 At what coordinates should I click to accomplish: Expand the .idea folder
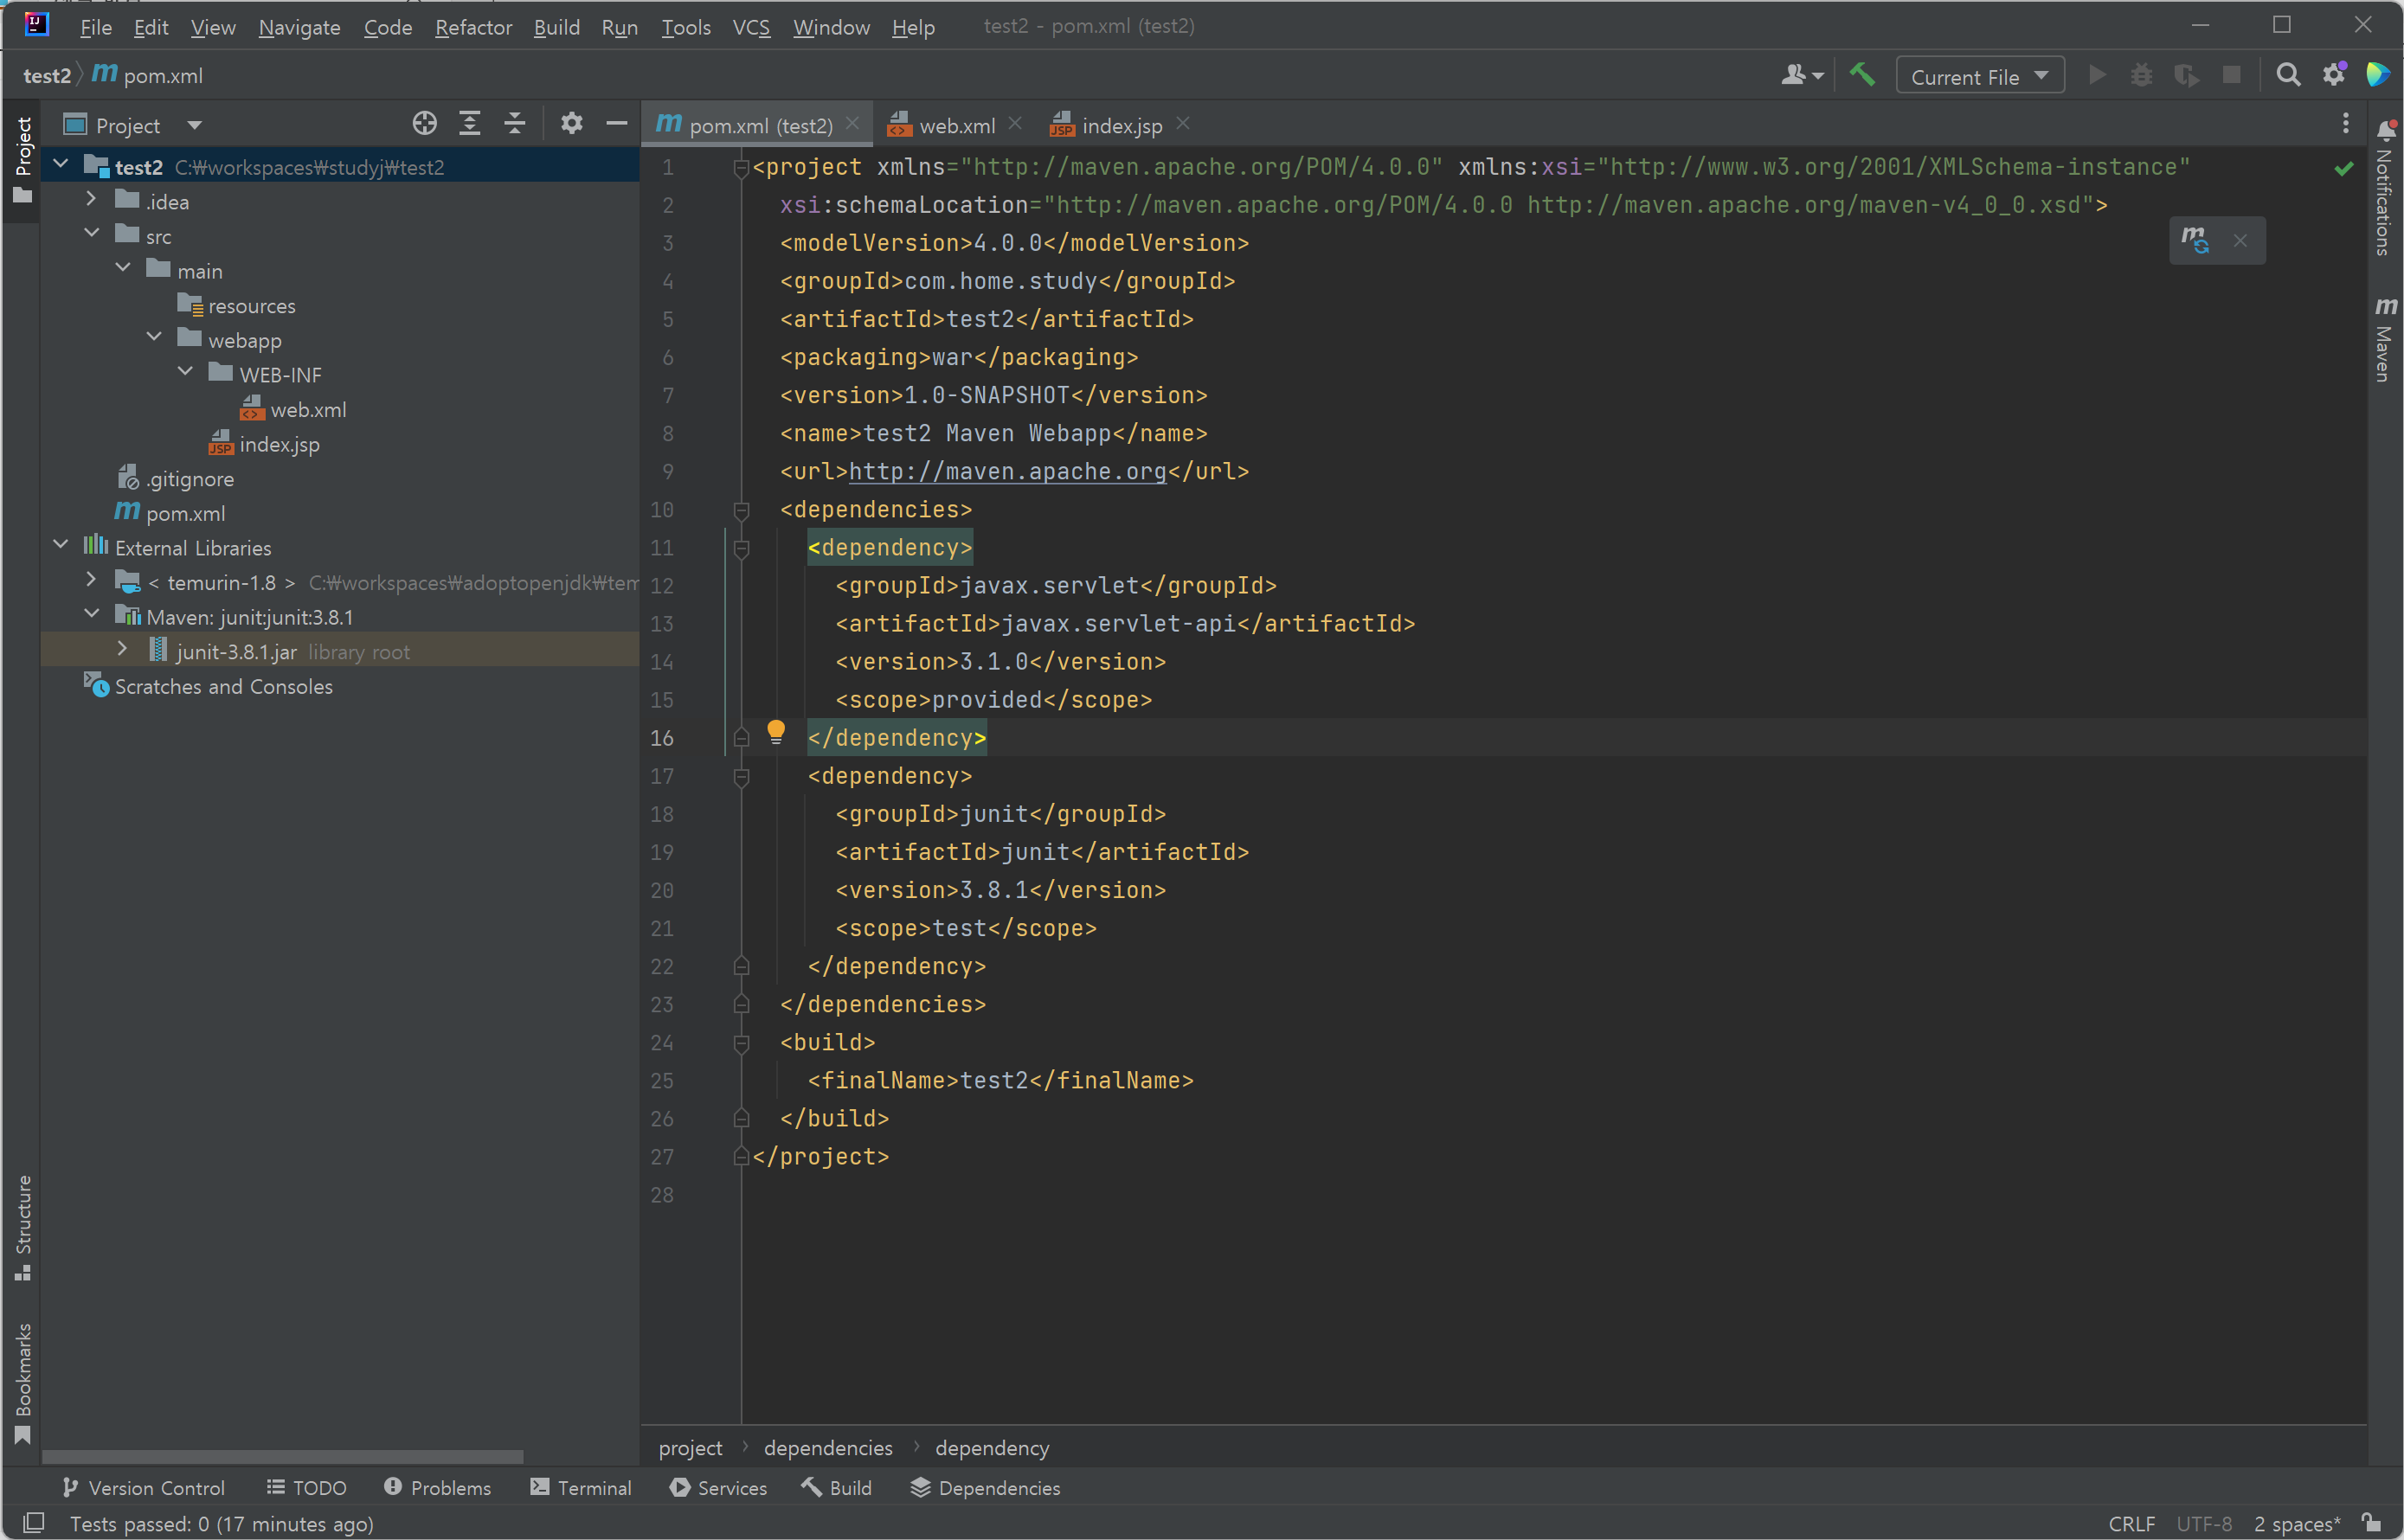click(91, 200)
